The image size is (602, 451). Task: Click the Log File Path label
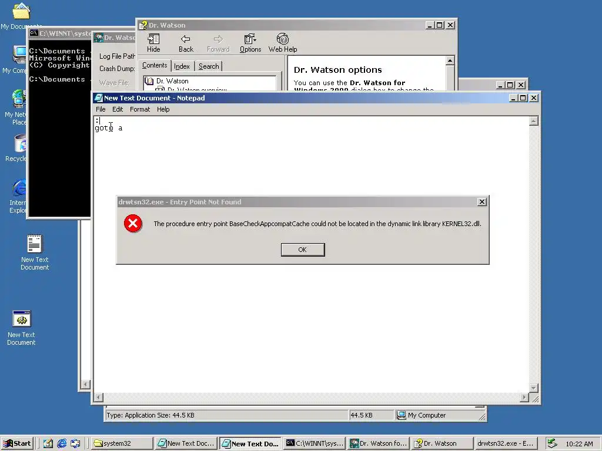pyautogui.click(x=117, y=56)
